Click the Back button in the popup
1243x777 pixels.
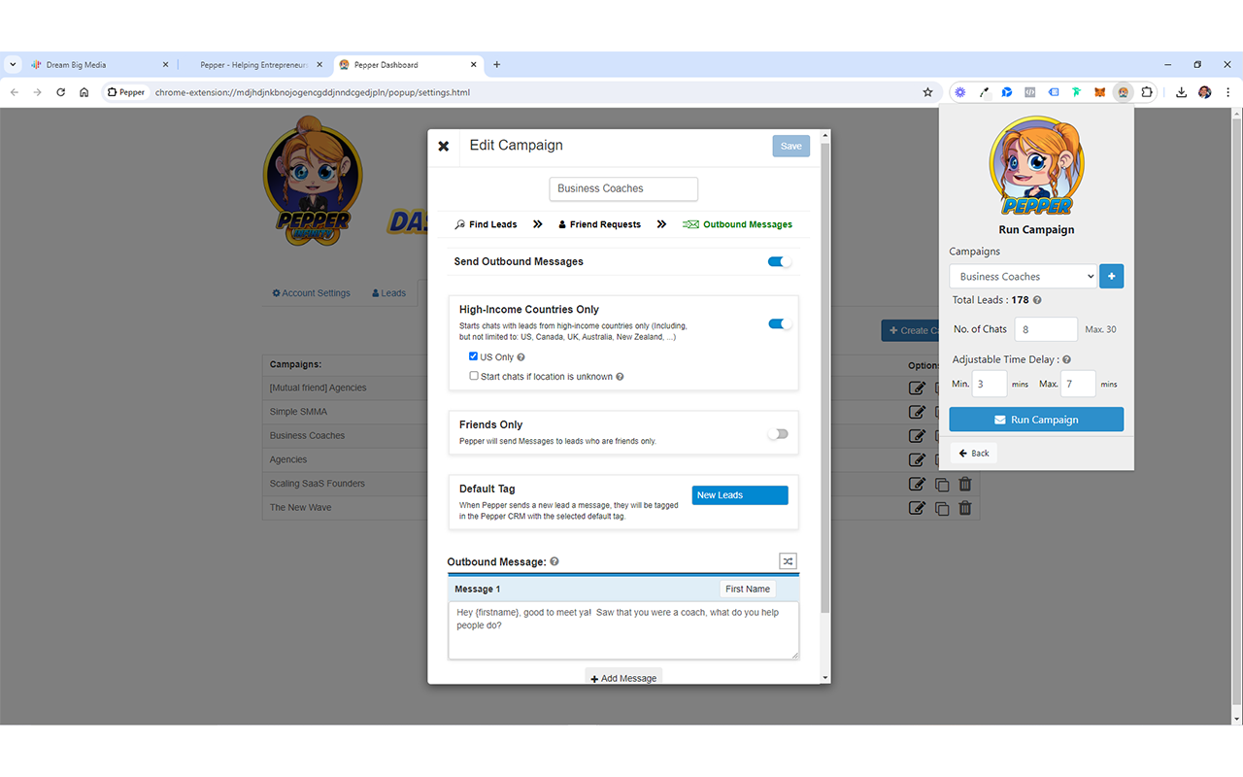click(x=974, y=454)
